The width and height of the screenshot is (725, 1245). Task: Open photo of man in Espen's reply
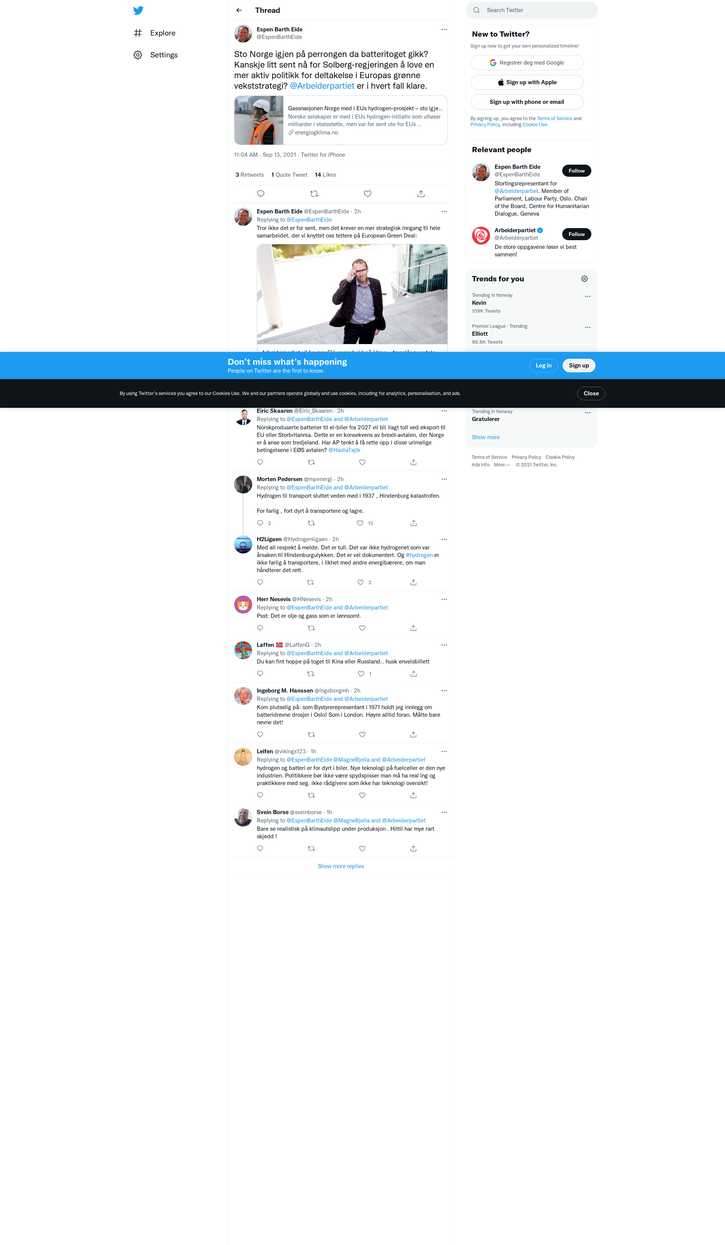tap(352, 294)
